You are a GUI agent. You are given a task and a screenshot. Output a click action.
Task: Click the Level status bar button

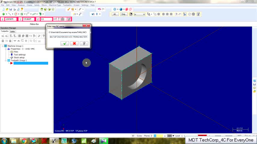(x=178, y=136)
